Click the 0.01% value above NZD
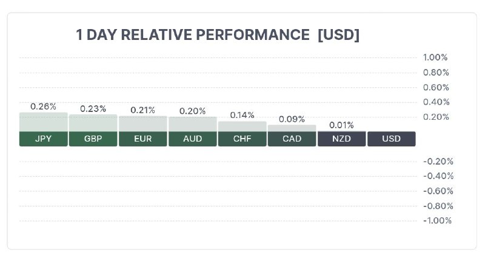Viewport: 485px width, 259px height. [341, 125]
